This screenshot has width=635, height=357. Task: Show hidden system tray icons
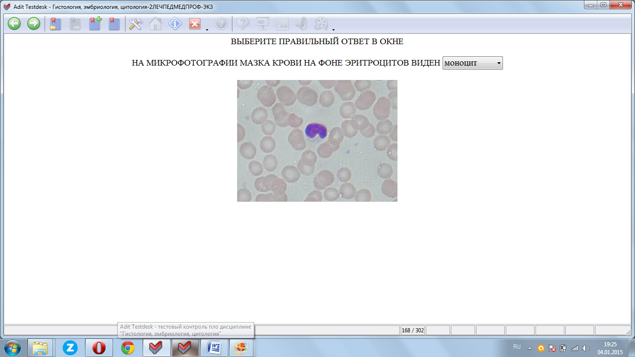coord(529,348)
